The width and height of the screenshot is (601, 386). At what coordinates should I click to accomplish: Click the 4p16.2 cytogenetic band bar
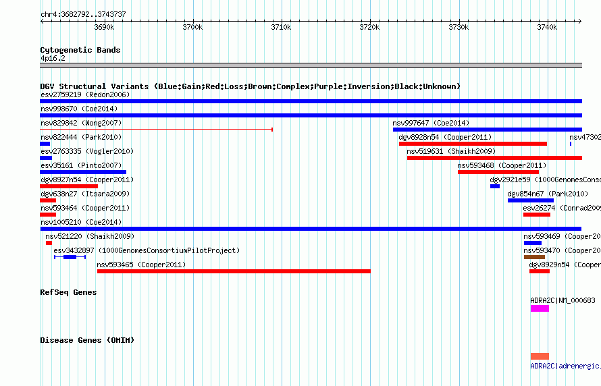point(311,65)
